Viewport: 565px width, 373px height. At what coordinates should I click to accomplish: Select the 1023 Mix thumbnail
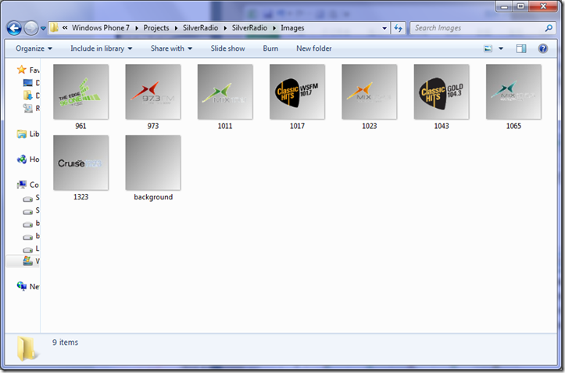coord(370,92)
